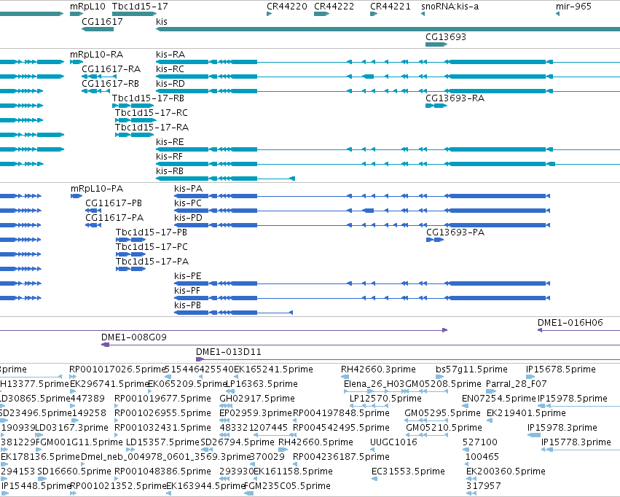The image size is (620, 497).
Task: Click the CG11617-PB protein label
Action: [114, 203]
